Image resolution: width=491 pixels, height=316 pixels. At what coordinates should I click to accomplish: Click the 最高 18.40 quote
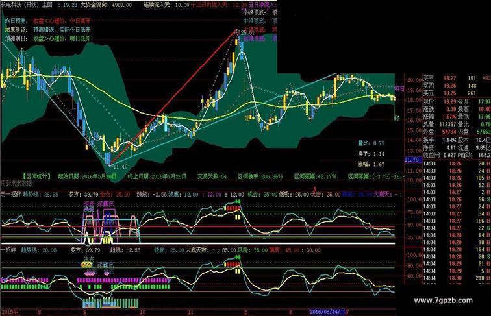pyautogui.click(x=475, y=109)
